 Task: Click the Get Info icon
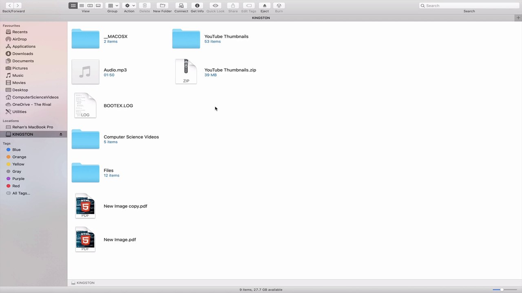[x=197, y=6]
